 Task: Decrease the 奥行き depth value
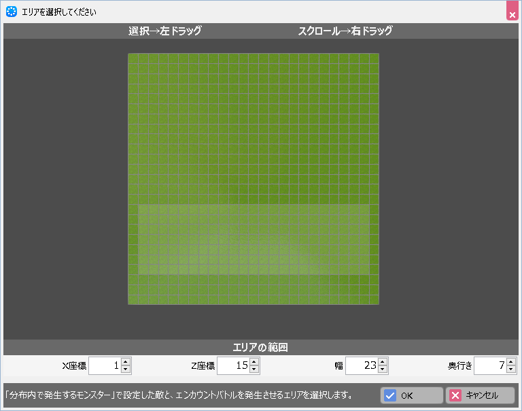511,369
